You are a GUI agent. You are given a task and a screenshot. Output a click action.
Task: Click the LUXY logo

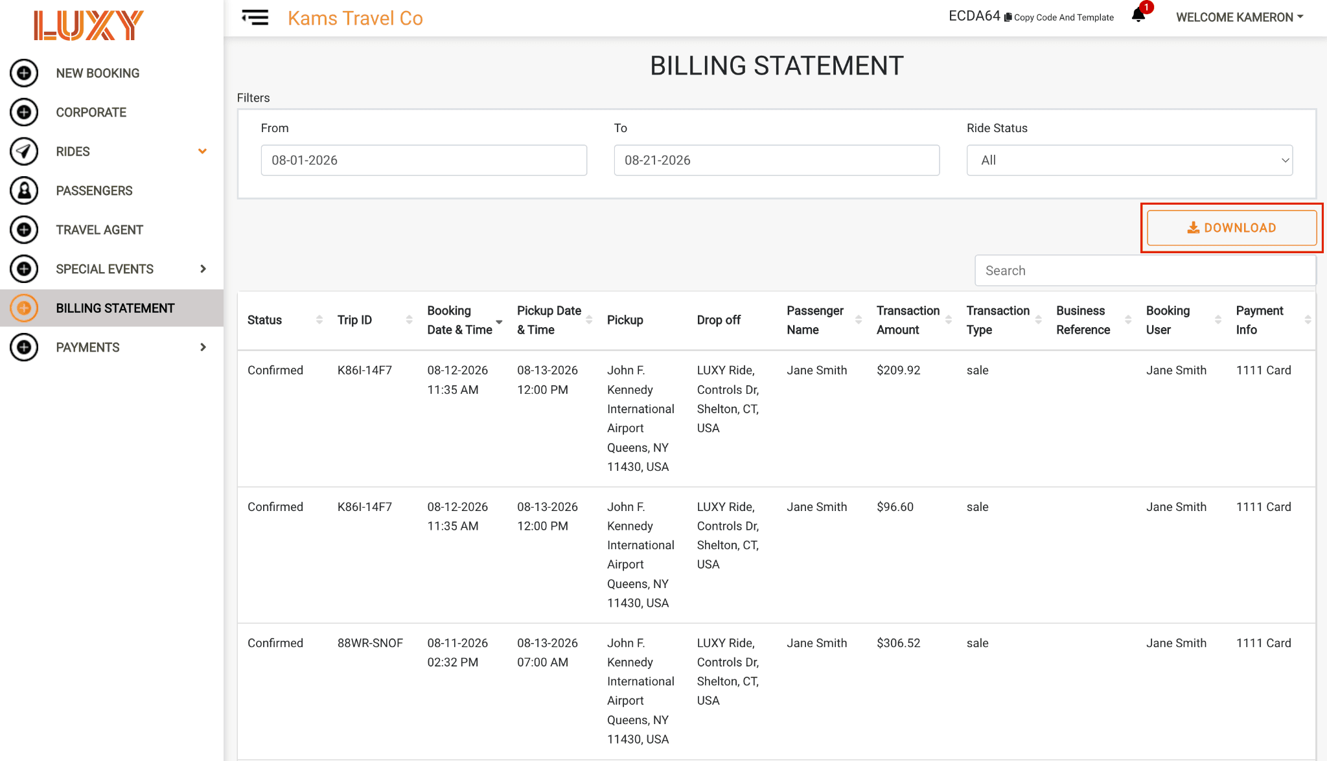pyautogui.click(x=89, y=25)
